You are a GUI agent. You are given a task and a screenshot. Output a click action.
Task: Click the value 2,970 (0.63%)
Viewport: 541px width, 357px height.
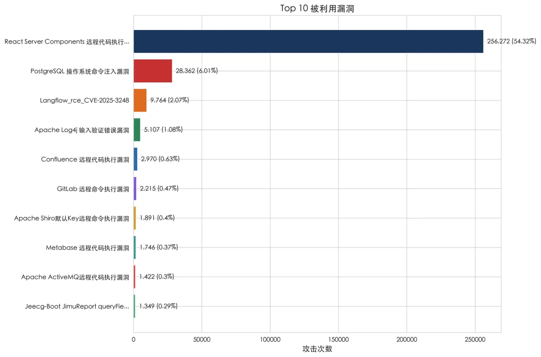160,159
